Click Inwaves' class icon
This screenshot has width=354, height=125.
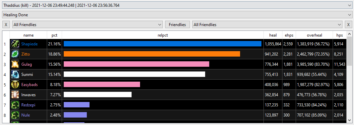(x=15, y=95)
